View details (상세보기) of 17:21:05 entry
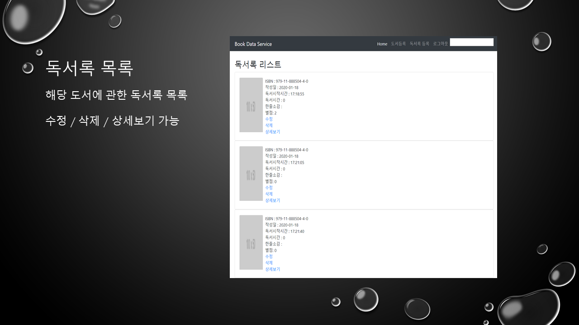Screen dimensions: 579x325 (x=272, y=200)
